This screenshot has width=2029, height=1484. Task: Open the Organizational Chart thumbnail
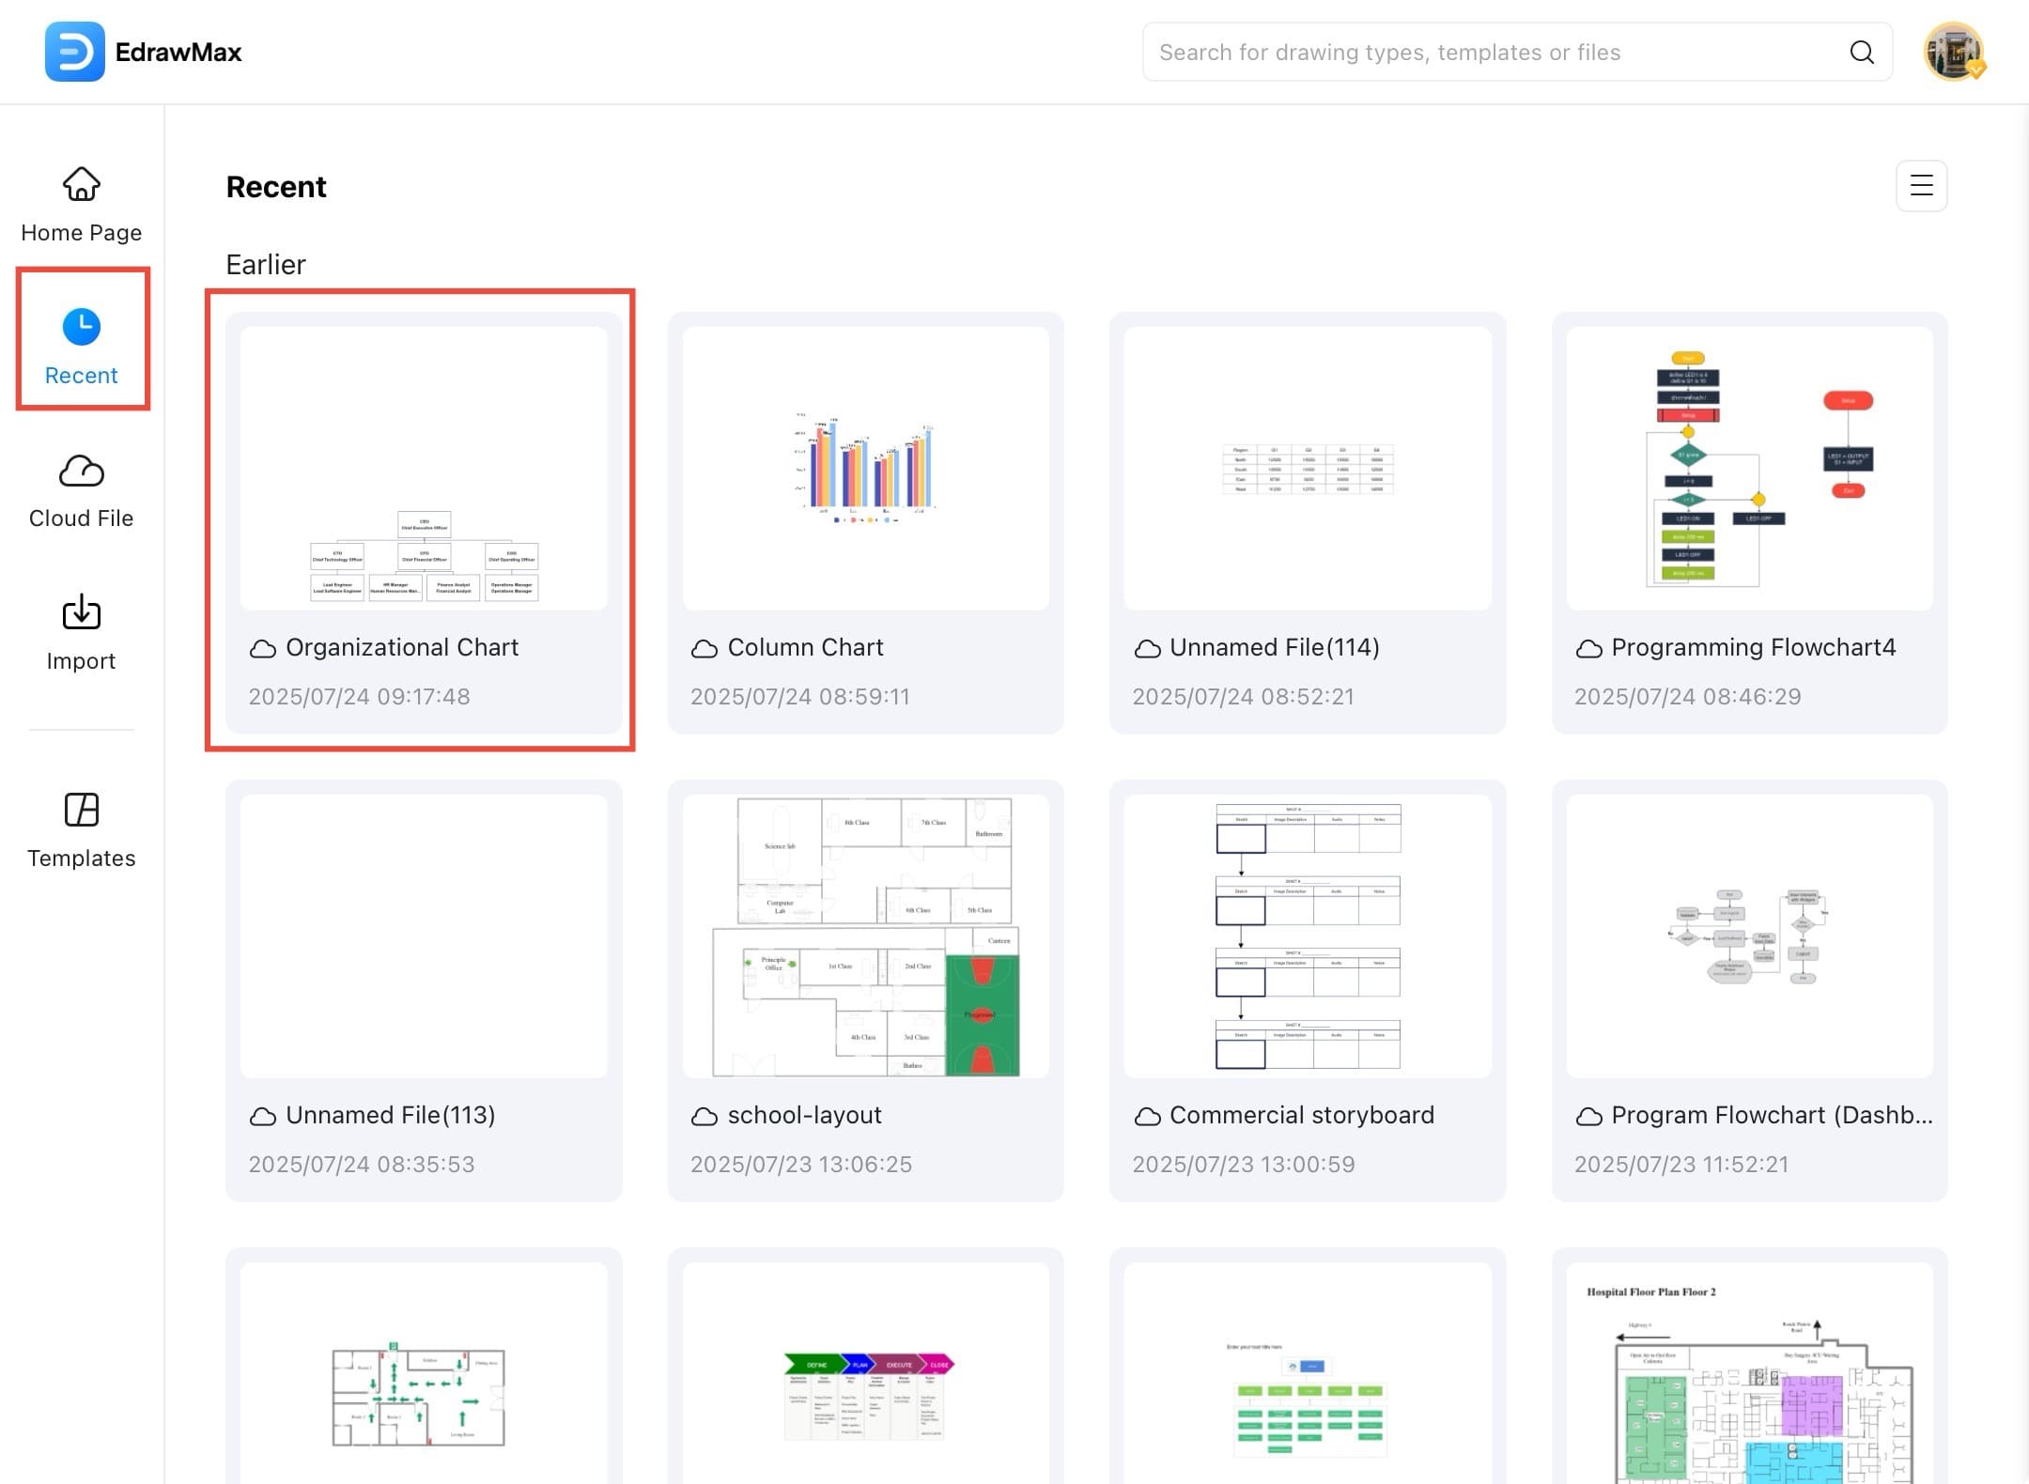point(424,468)
